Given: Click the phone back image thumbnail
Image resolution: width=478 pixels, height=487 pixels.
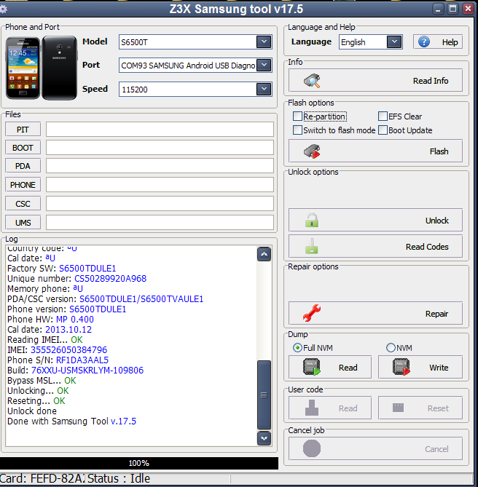Looking at the screenshot, I should [x=59, y=68].
